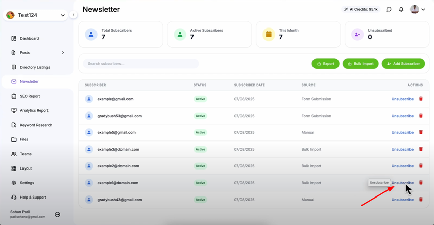Viewport: 434px width, 225px height.
Task: Go to the Dashboard menu item
Action: click(29, 38)
